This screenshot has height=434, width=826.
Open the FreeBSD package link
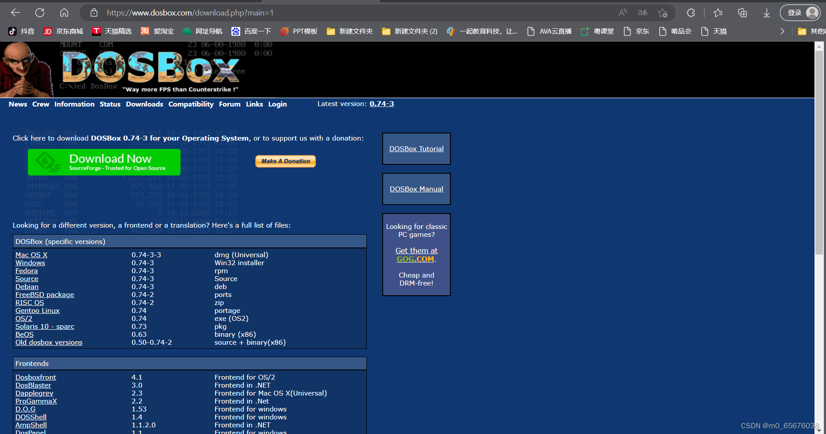(x=45, y=295)
